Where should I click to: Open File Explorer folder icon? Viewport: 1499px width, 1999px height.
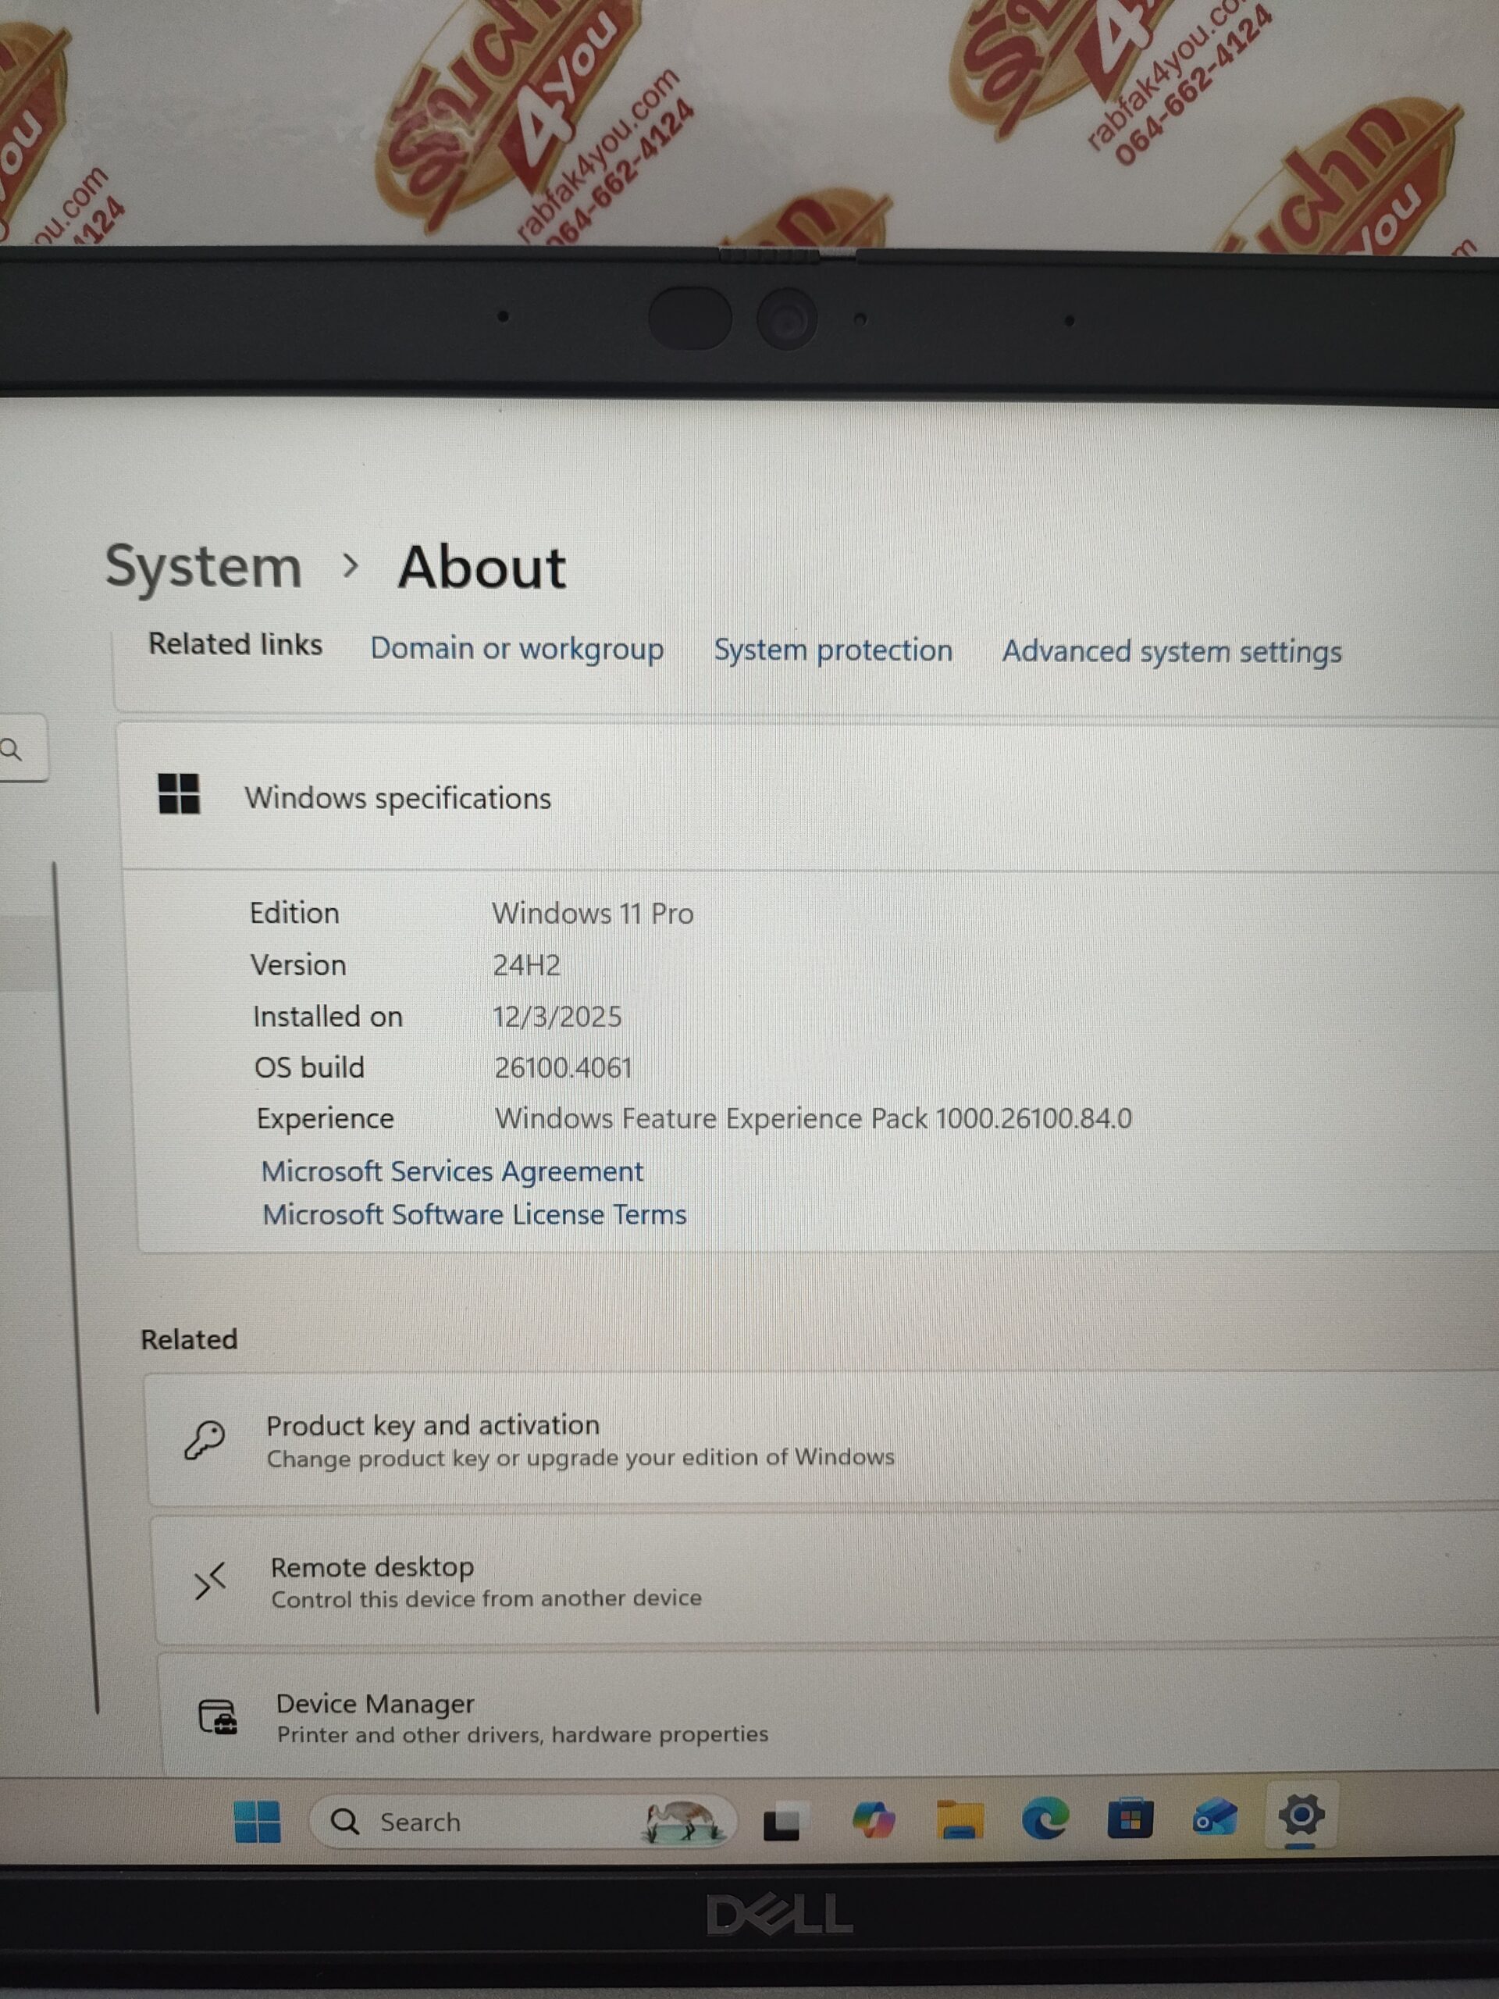coord(960,1819)
